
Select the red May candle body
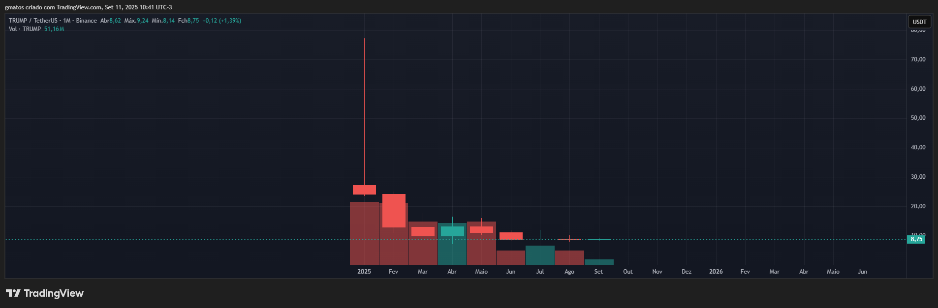click(481, 230)
